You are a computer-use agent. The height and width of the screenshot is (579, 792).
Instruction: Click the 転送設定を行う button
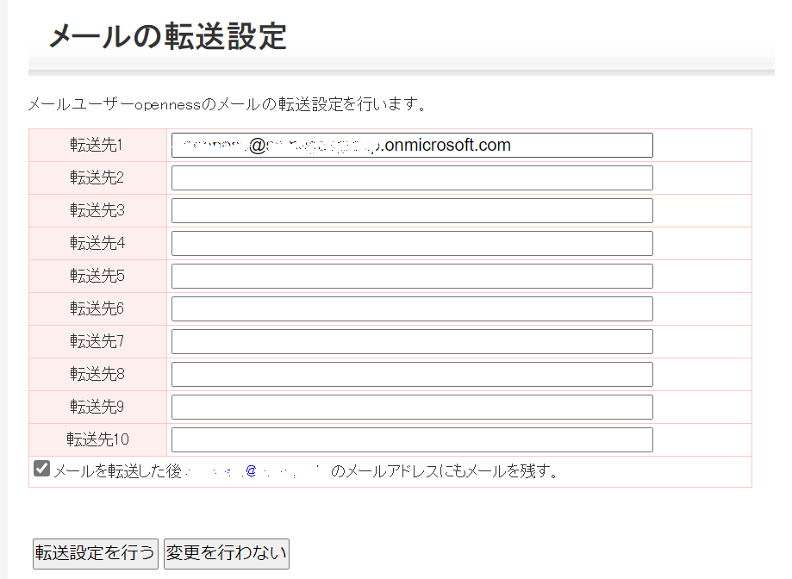95,554
